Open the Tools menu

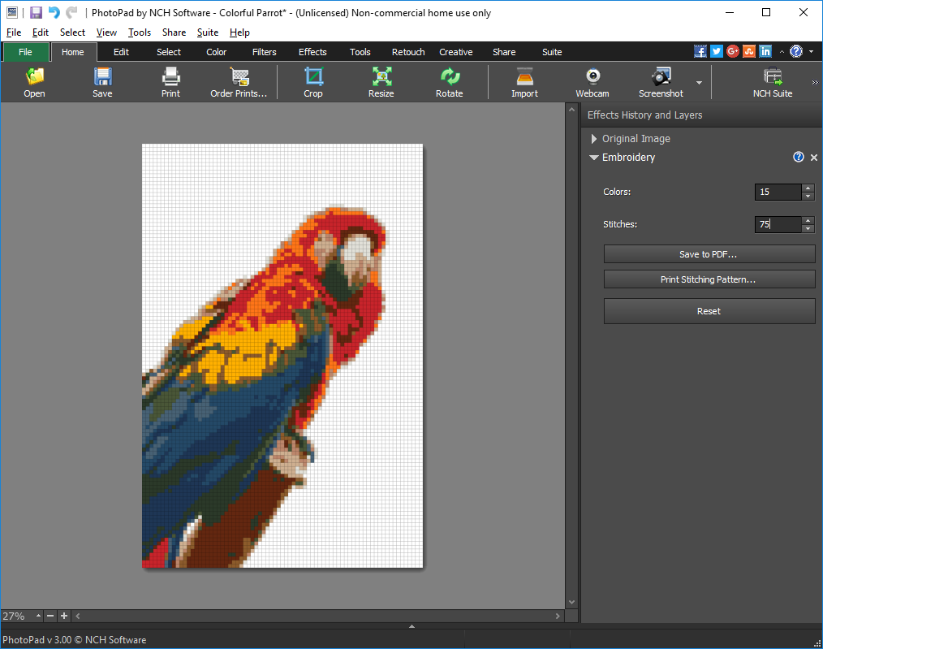coord(139,32)
